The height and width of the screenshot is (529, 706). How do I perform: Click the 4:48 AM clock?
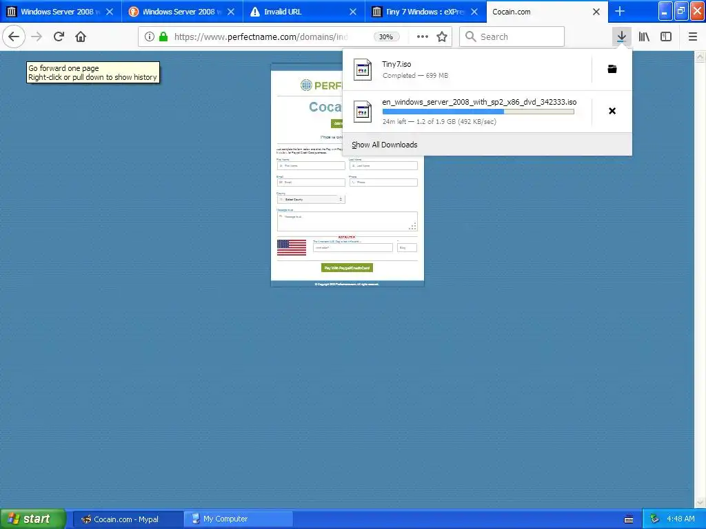(680, 519)
